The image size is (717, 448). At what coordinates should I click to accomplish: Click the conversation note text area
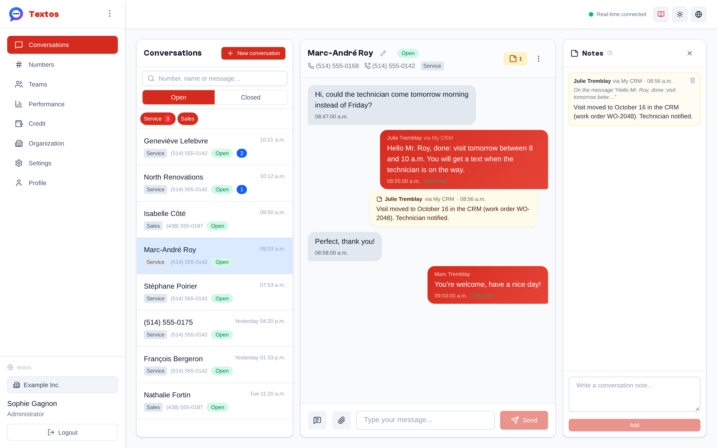pos(634,394)
